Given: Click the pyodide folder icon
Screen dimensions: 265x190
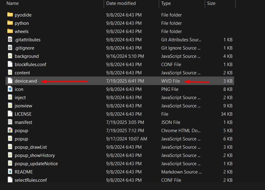Looking at the screenshot, I should tap(10, 15).
